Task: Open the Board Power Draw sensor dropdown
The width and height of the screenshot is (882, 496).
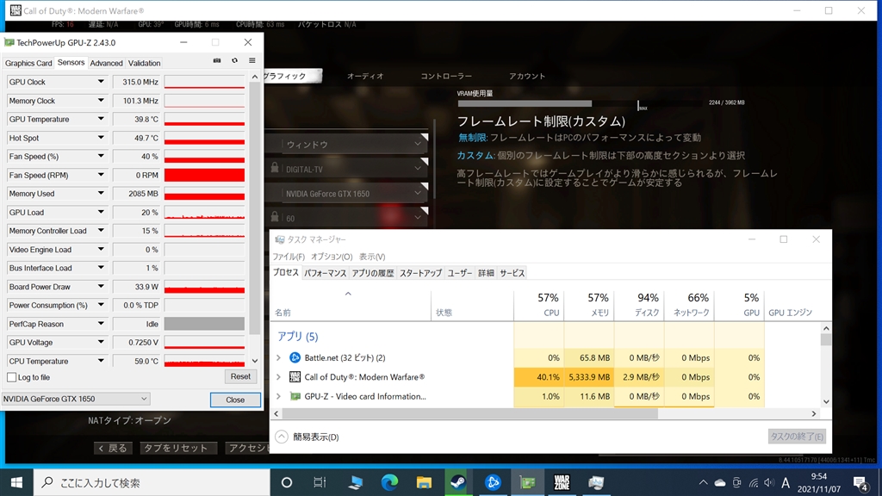Action: 101,286
